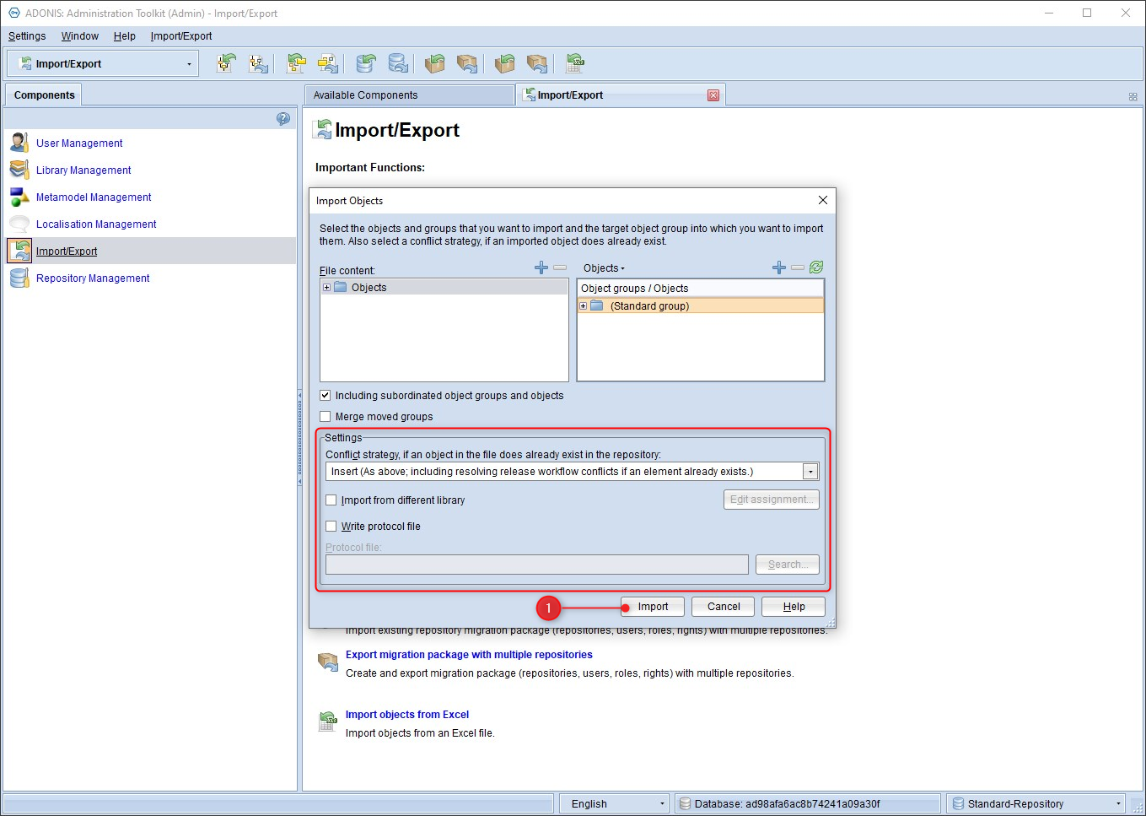
Task: Click export migration package multiple repositories toolbar icon
Action: (537, 63)
